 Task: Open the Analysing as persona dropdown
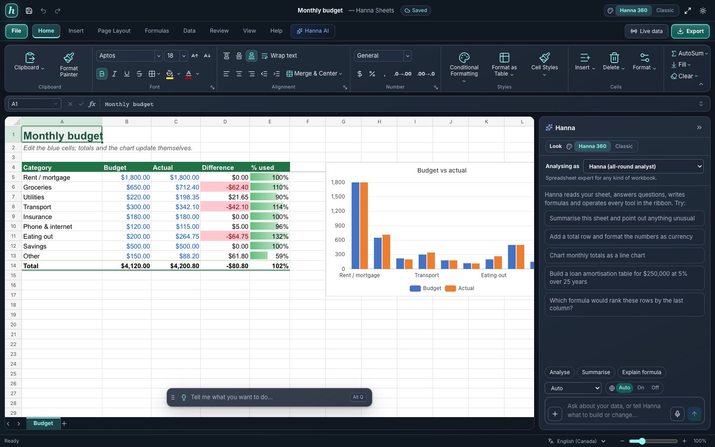643,166
